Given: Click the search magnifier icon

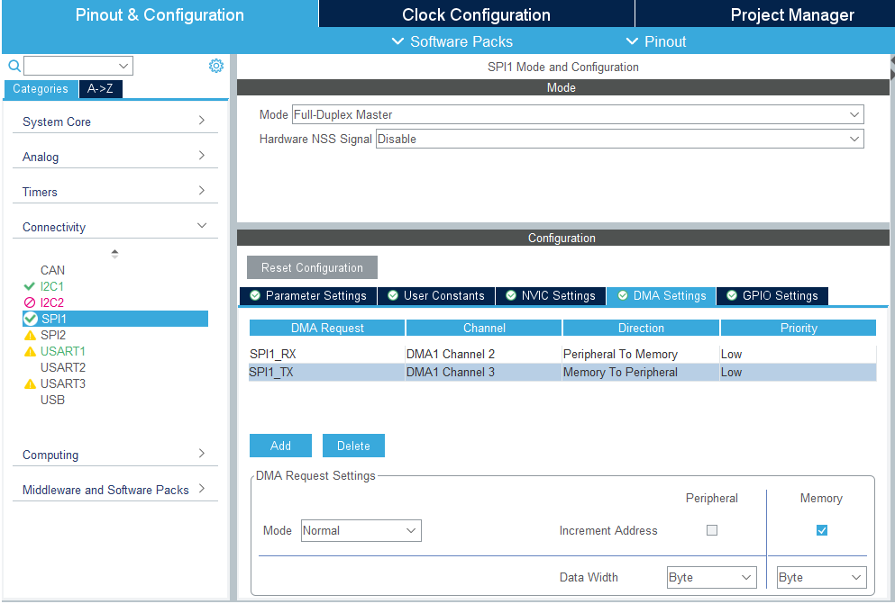Looking at the screenshot, I should [14, 66].
